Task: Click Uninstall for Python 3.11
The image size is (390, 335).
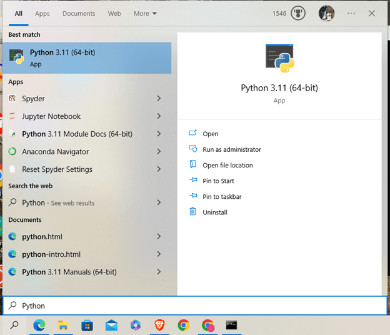Action: pos(215,212)
